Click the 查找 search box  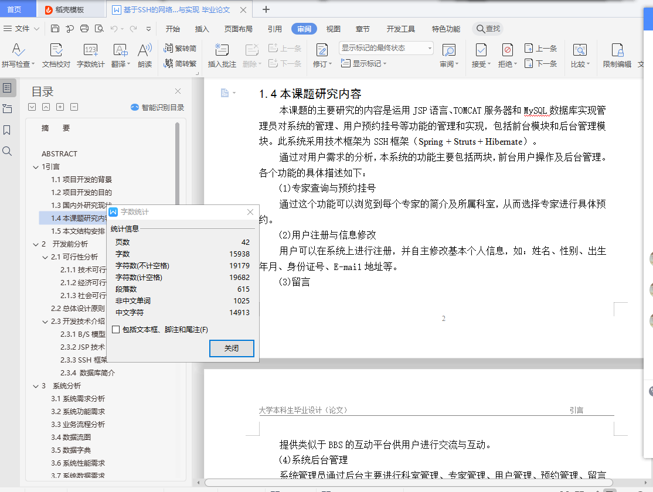pyautogui.click(x=488, y=29)
